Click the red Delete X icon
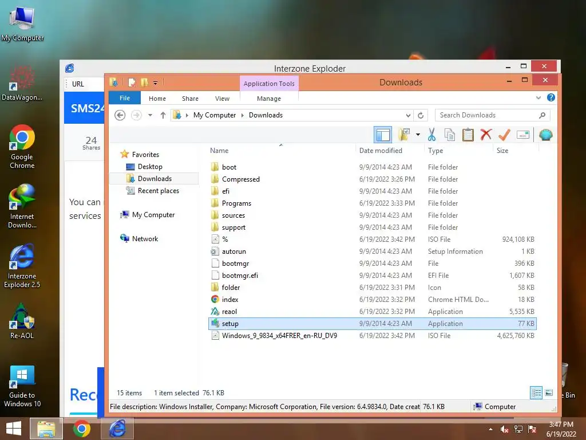This screenshot has height=440, width=586. pos(486,135)
